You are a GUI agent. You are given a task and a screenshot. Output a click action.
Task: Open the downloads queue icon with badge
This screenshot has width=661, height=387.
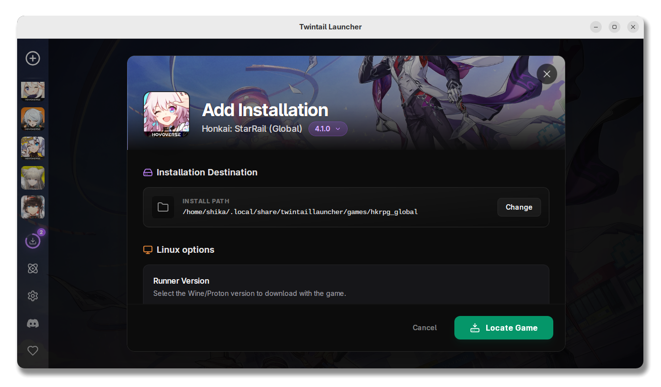click(x=33, y=241)
